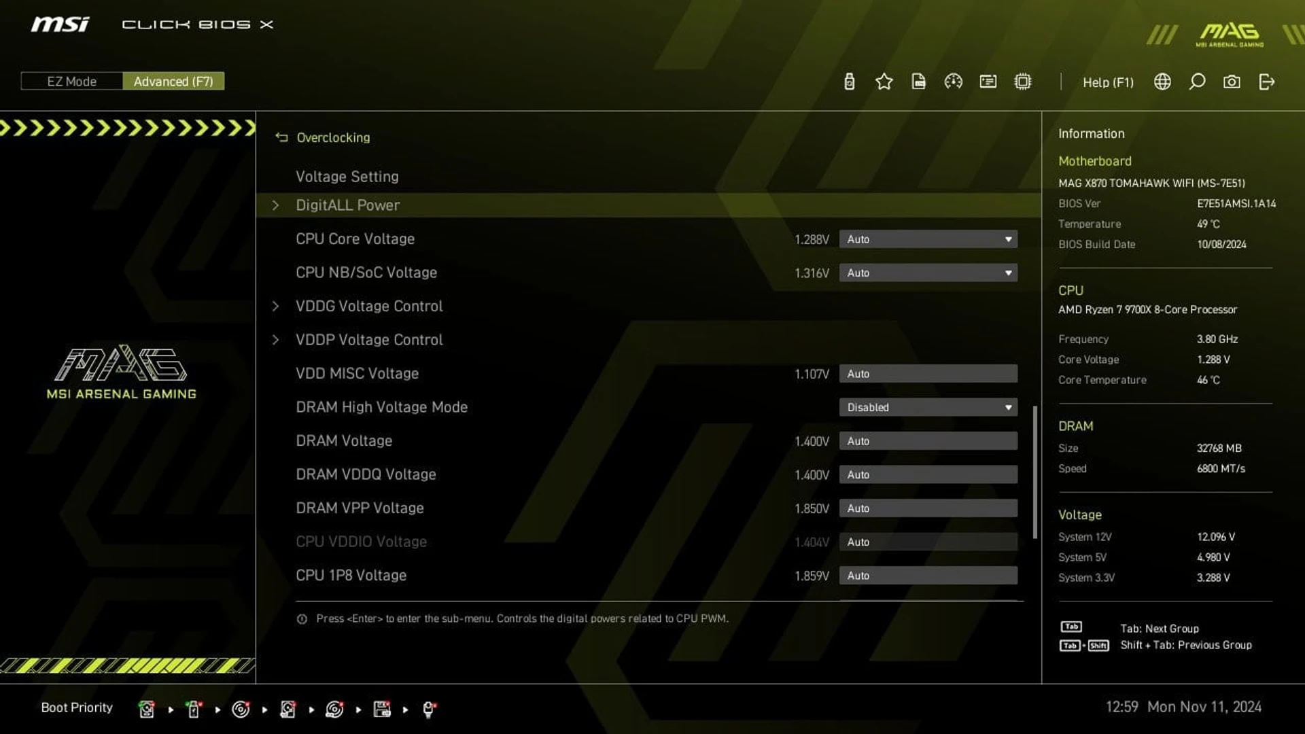Viewport: 1305px width, 734px height.
Task: Open the CPU chip icon in toolbar
Action: pos(1022,82)
